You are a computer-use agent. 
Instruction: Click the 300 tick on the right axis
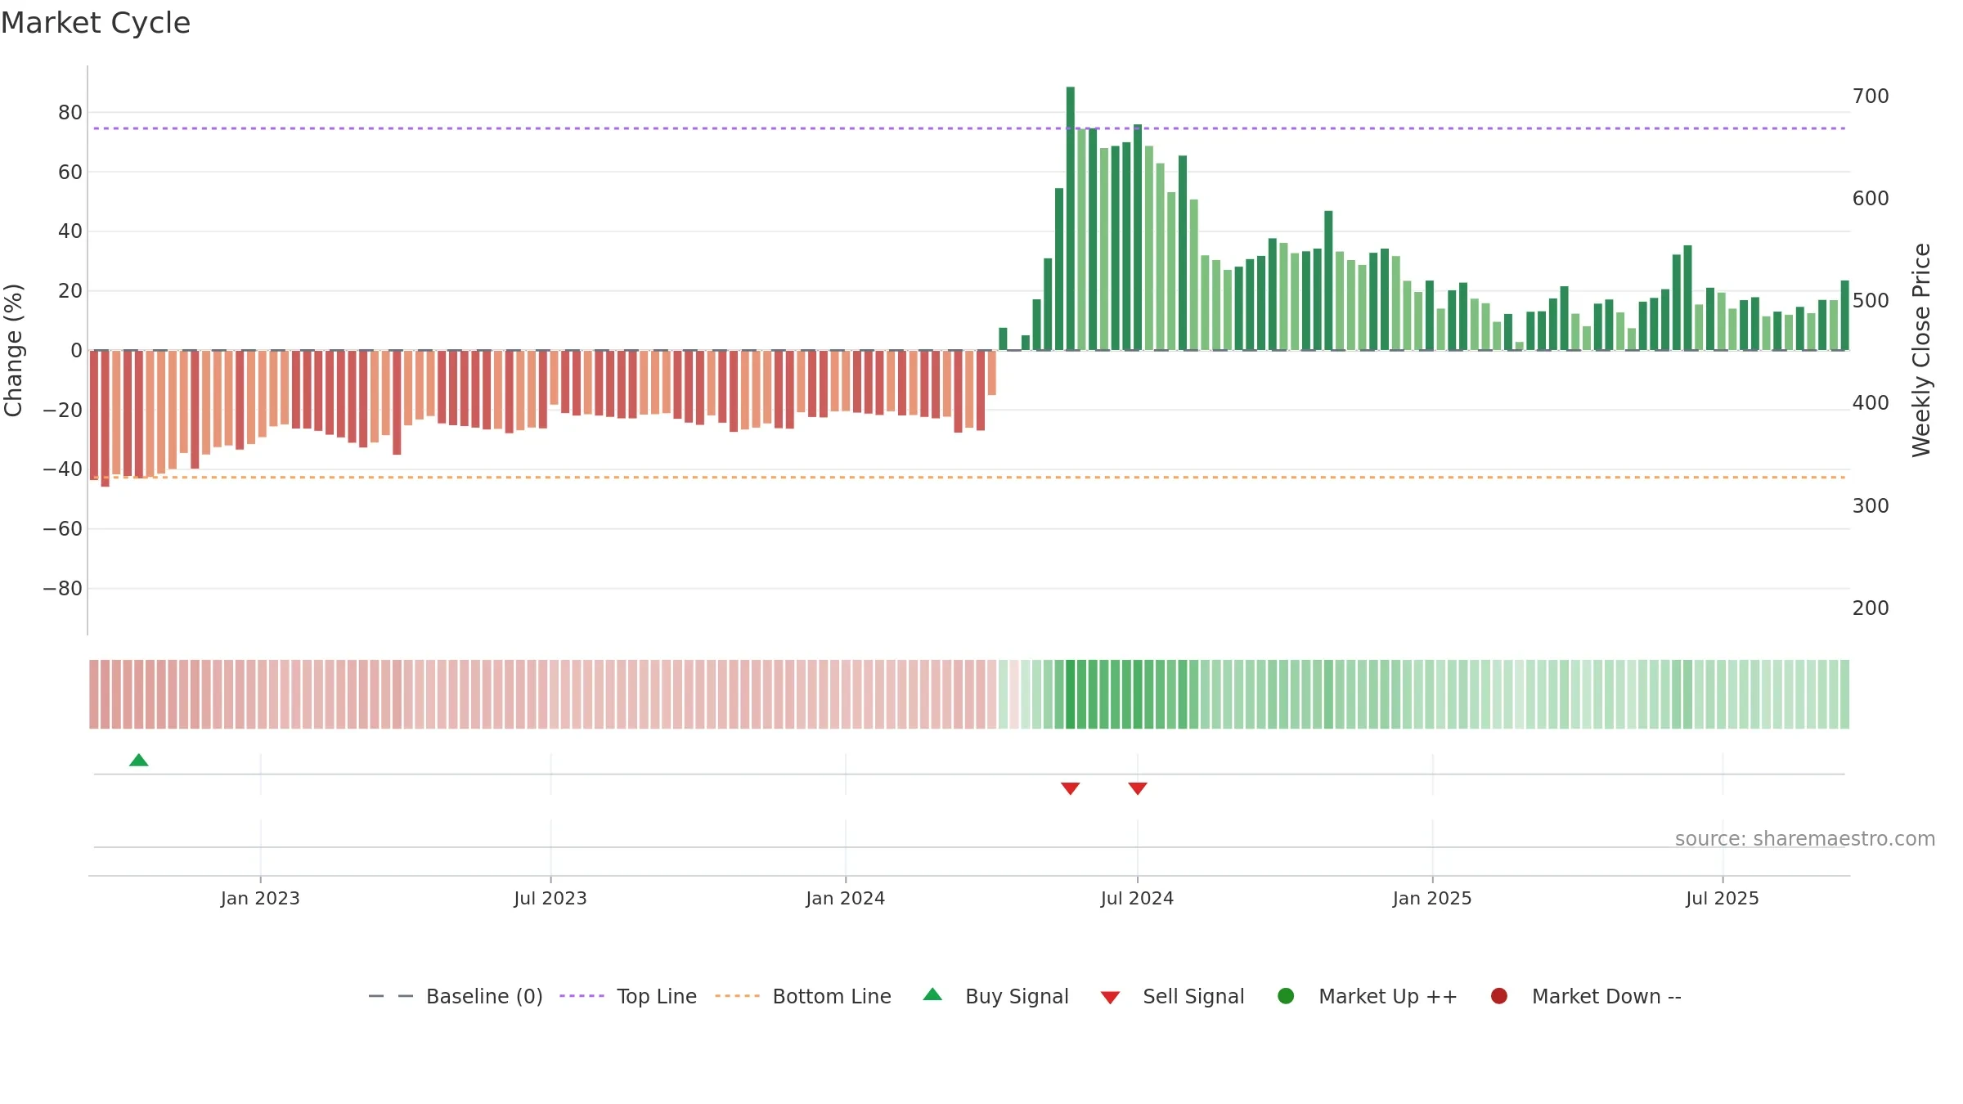pos(1871,506)
